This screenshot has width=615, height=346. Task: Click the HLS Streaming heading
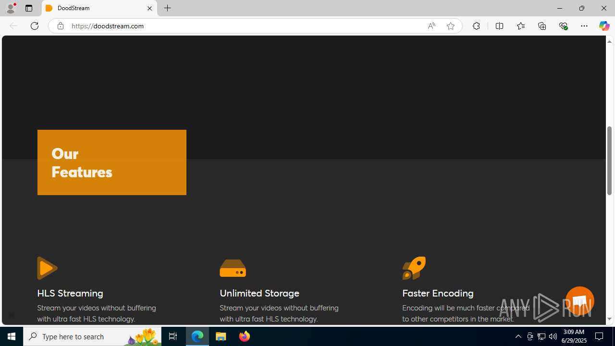(70, 293)
